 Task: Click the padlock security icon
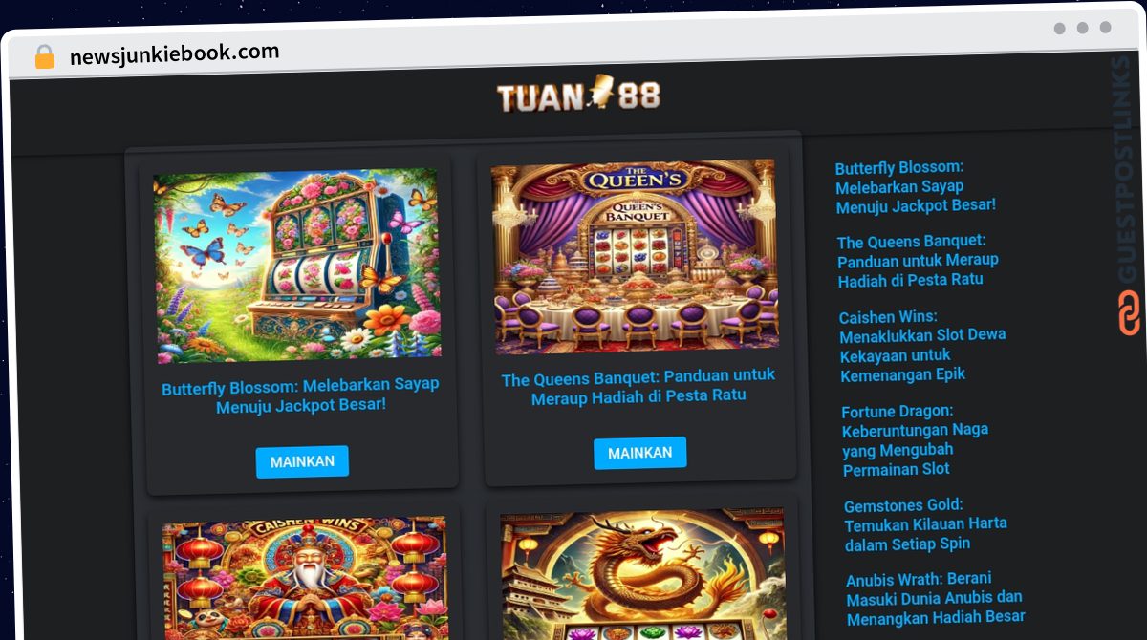point(45,57)
